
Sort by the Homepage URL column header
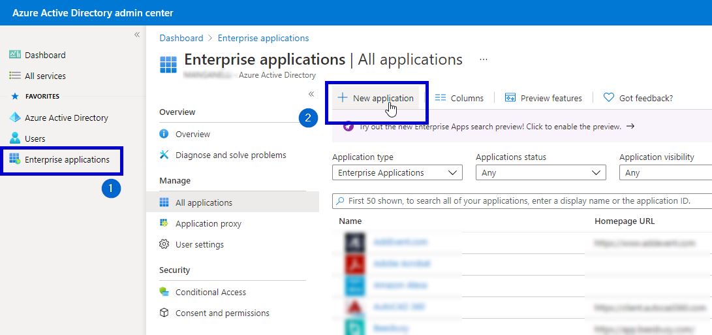[625, 221]
